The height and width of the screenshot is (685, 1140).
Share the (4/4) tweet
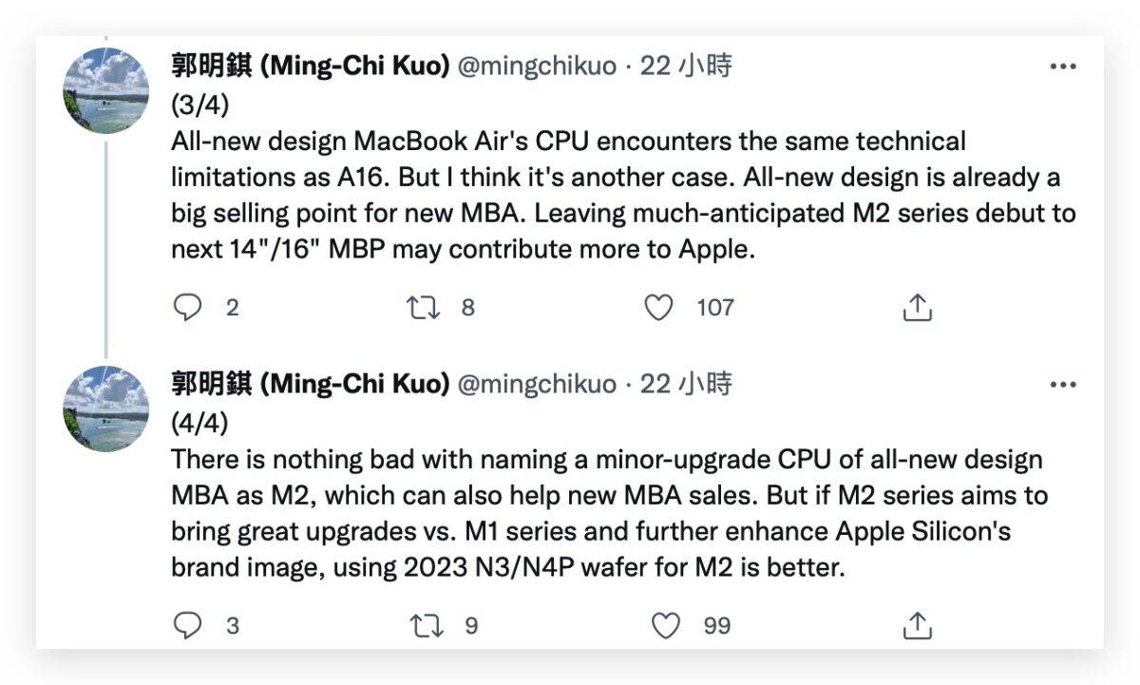(x=917, y=625)
